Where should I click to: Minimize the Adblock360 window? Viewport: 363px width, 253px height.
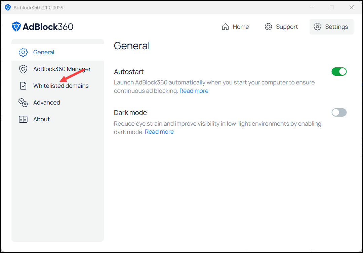pos(312,7)
